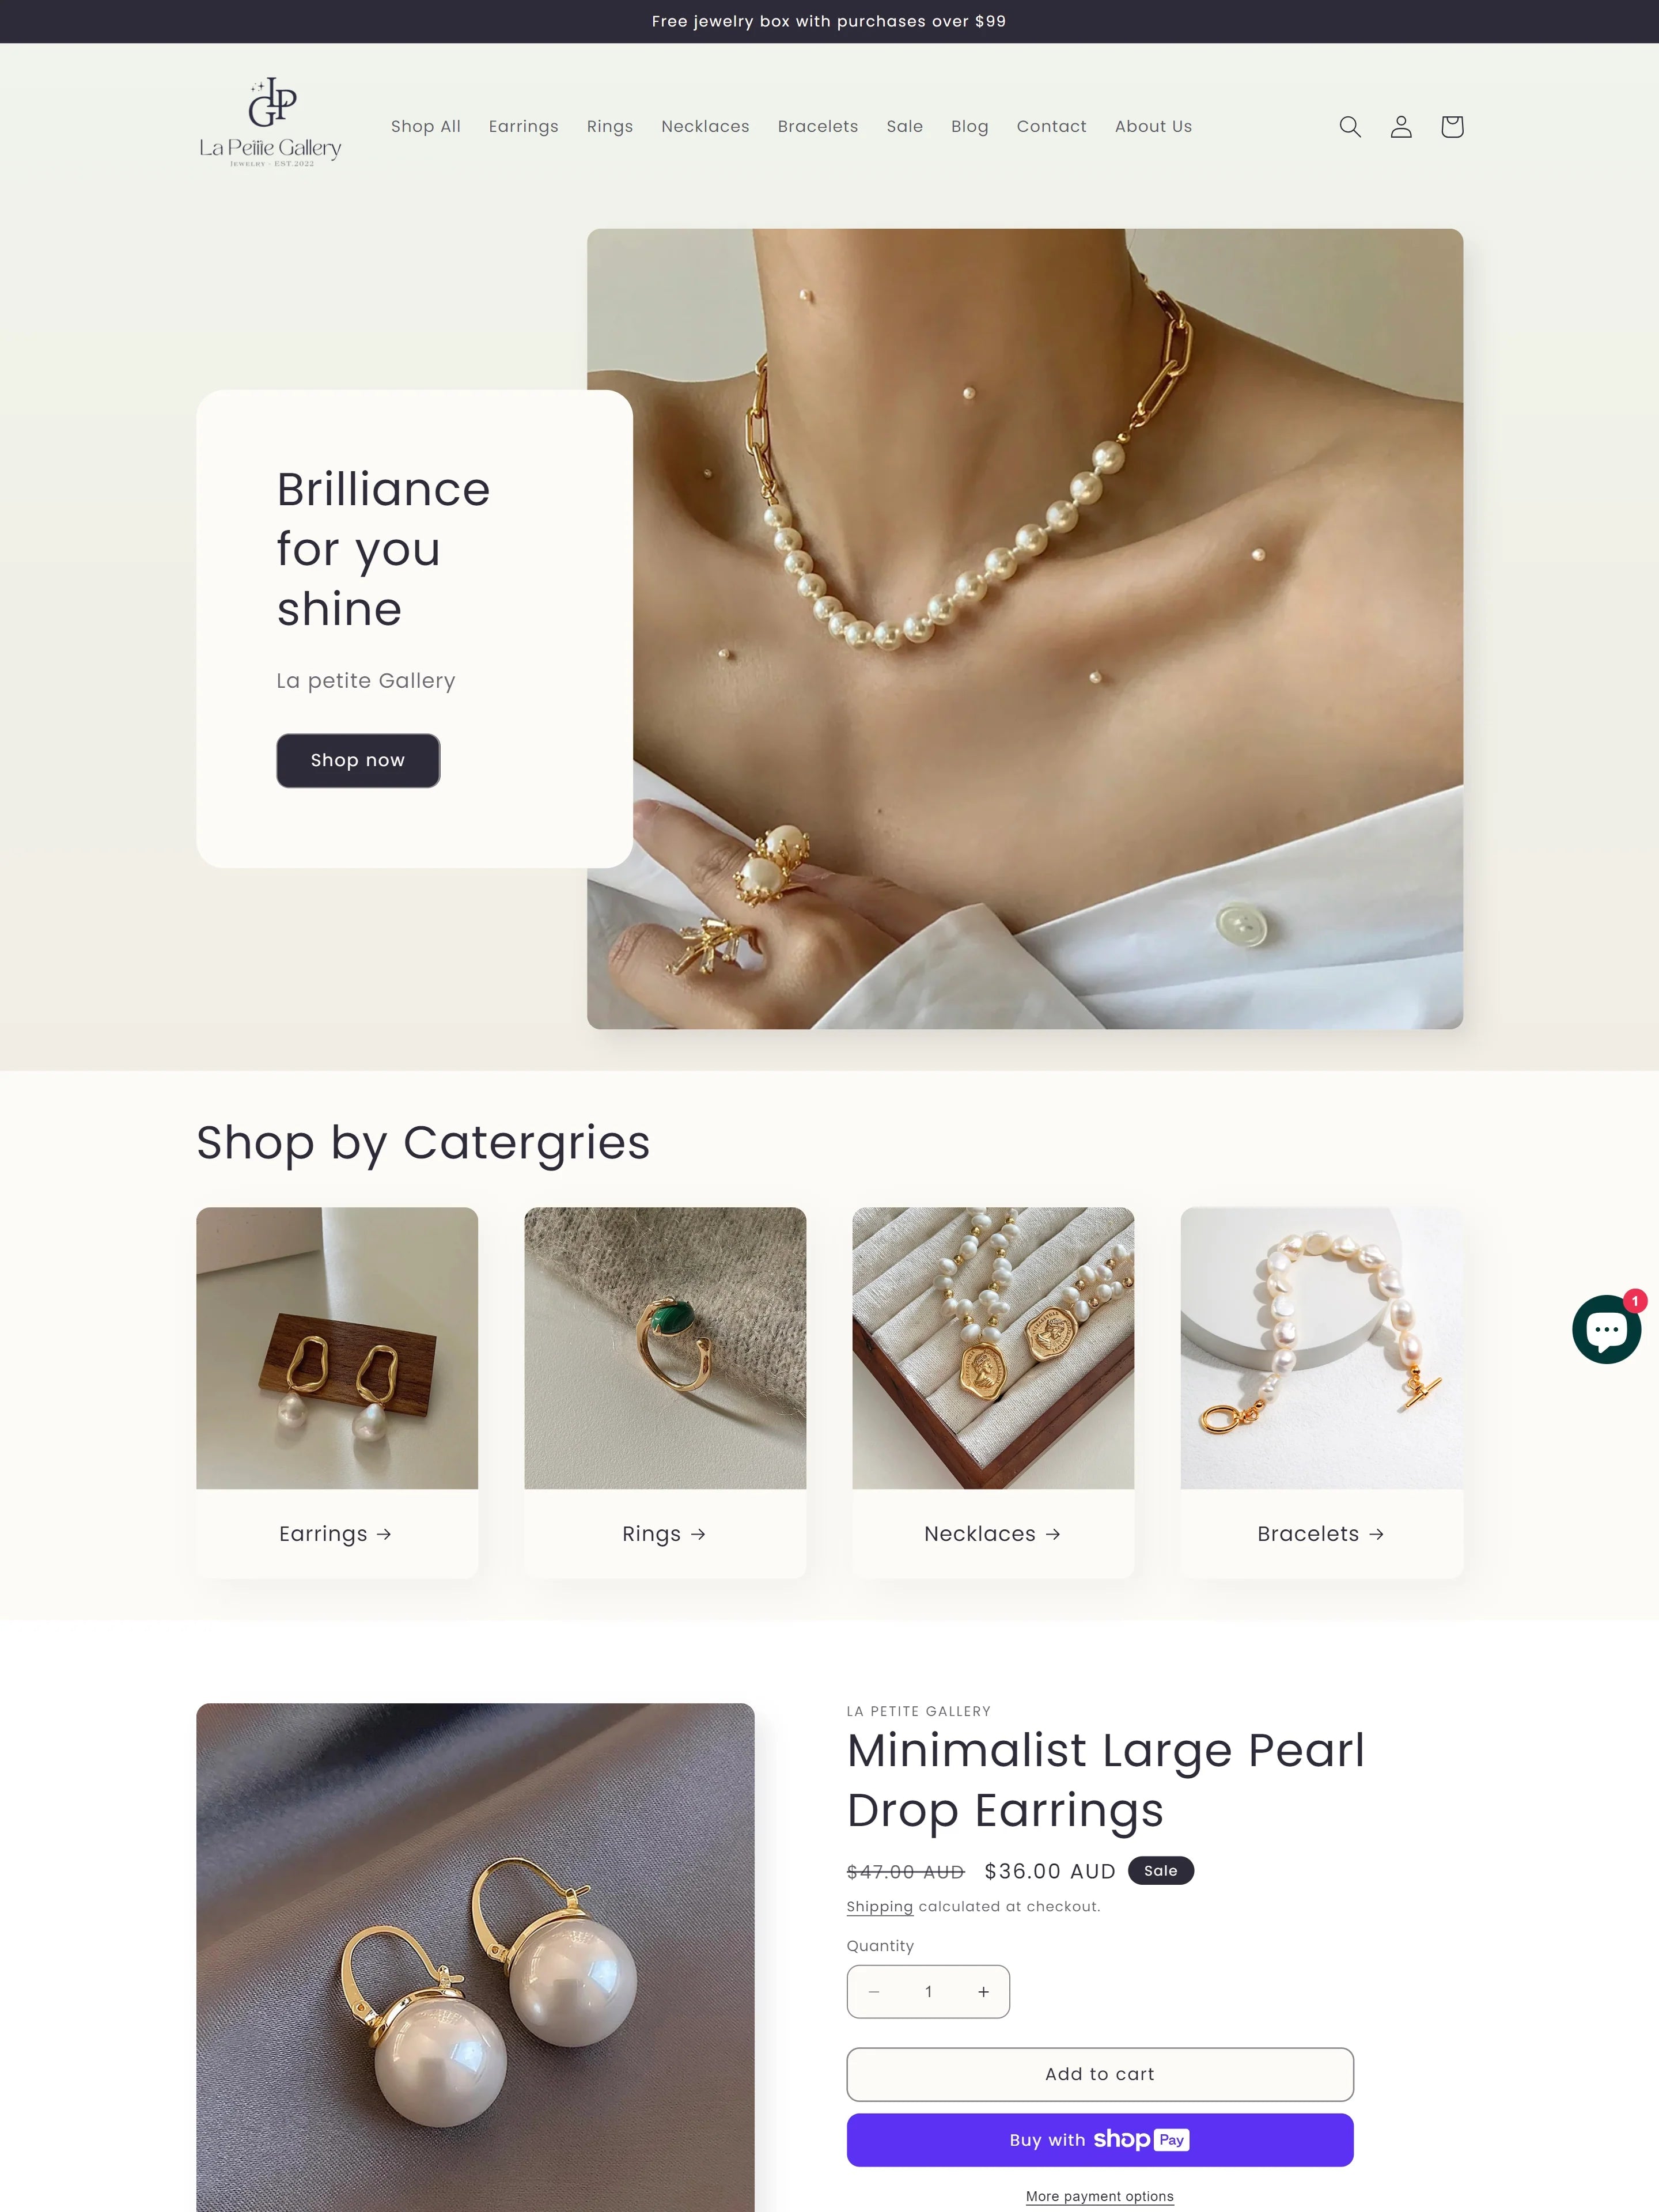The width and height of the screenshot is (1659, 2212).
Task: Open the Rings category card
Action: (x=665, y=1392)
